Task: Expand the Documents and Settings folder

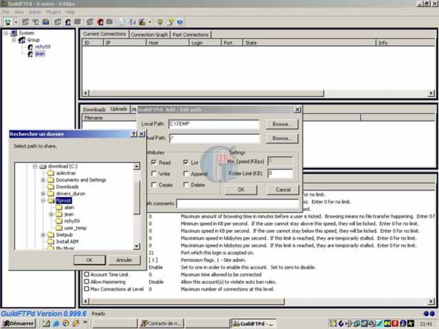Action: coord(43,180)
